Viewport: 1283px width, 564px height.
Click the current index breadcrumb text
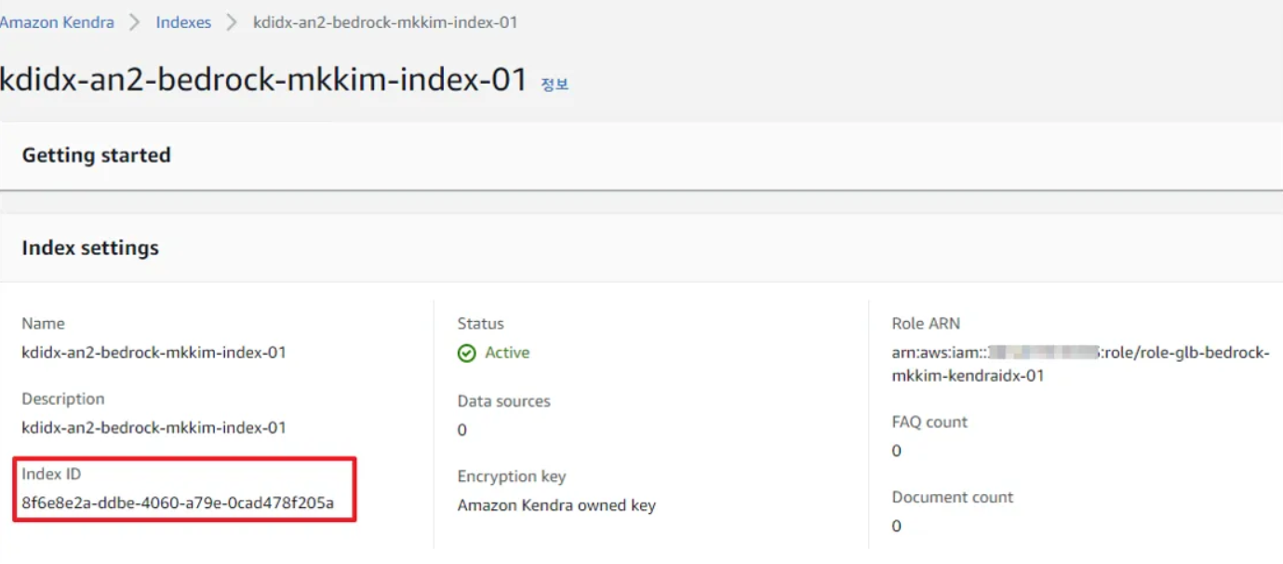[385, 22]
